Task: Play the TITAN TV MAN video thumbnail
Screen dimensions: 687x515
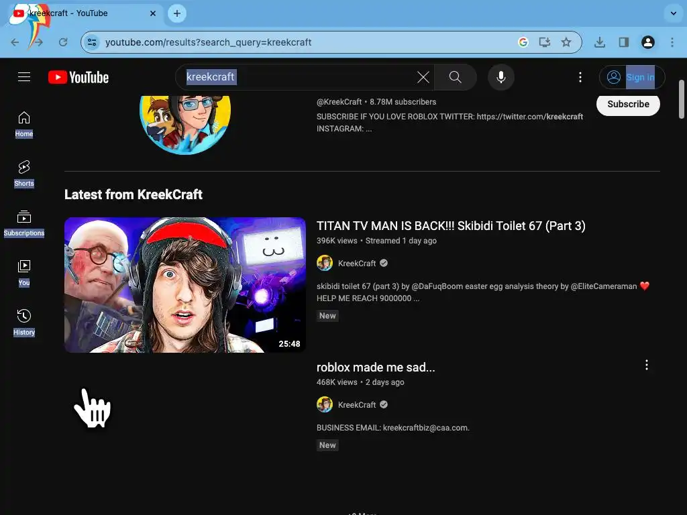Action: pyautogui.click(x=185, y=284)
